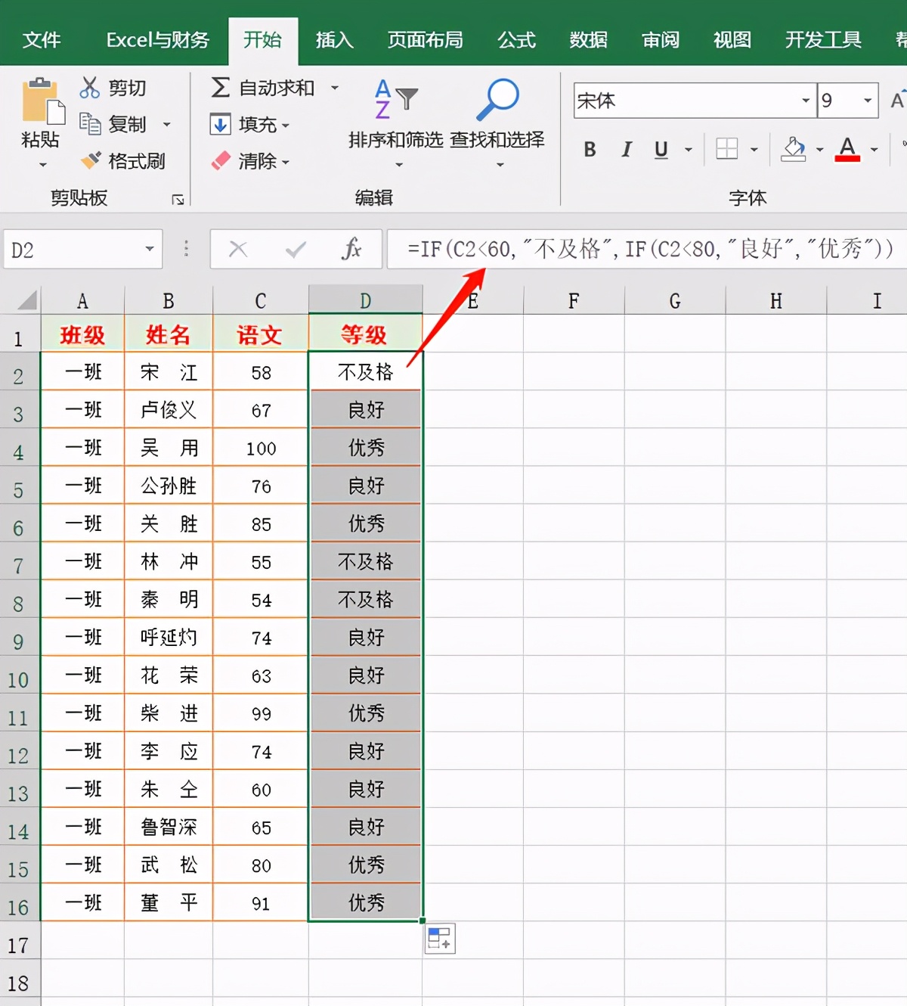This screenshot has width=907, height=1006.
Task: Open the font size dropdown
Action: click(x=868, y=101)
